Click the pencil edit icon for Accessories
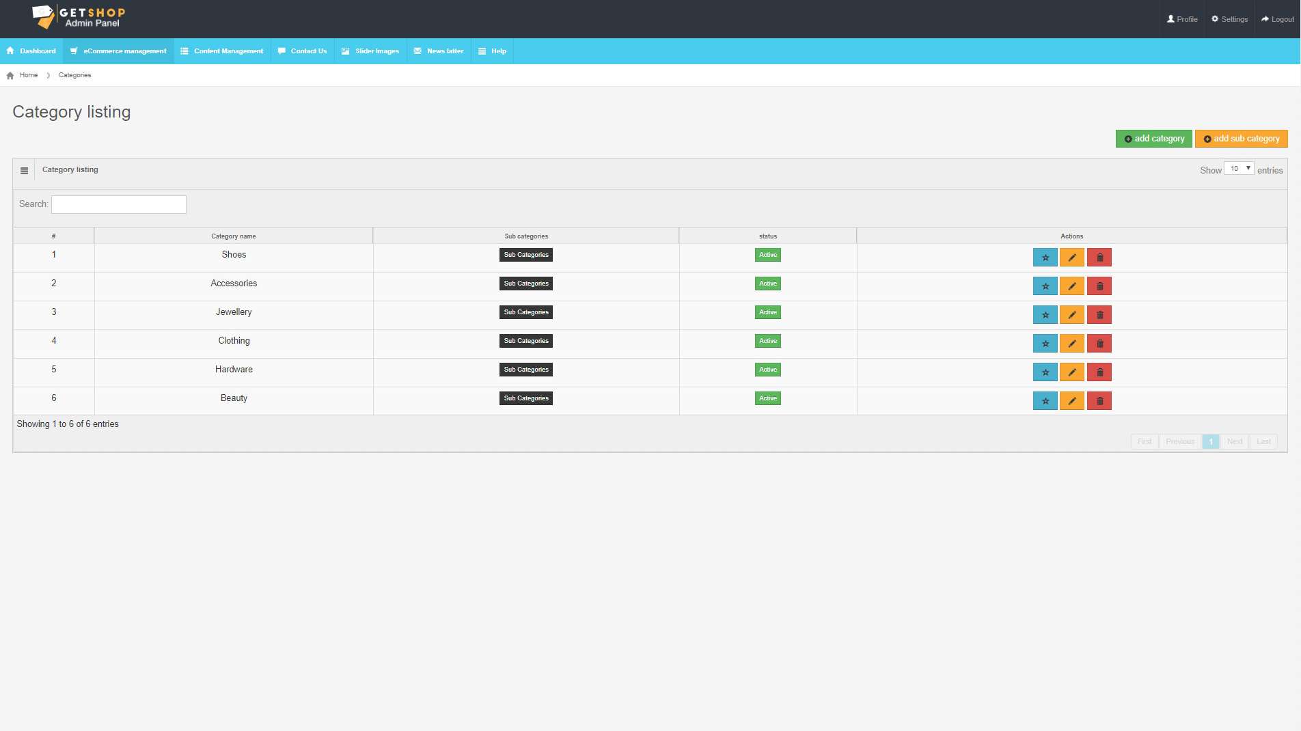 coord(1071,286)
